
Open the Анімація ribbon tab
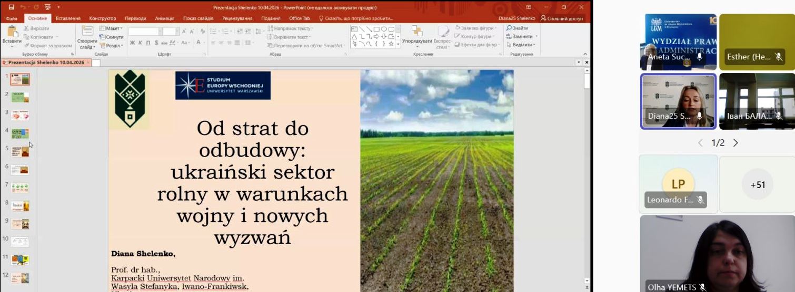pos(164,18)
